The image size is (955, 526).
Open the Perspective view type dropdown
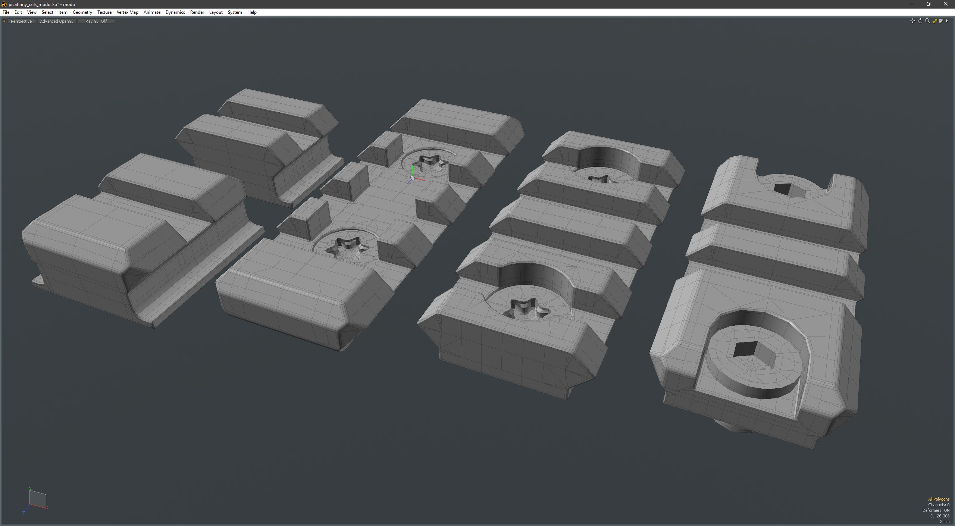tap(21, 21)
